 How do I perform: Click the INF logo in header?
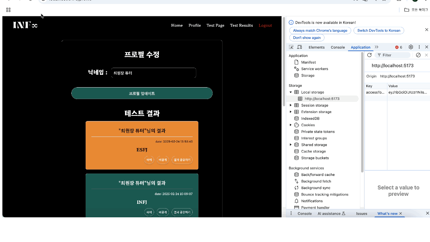coord(25,25)
